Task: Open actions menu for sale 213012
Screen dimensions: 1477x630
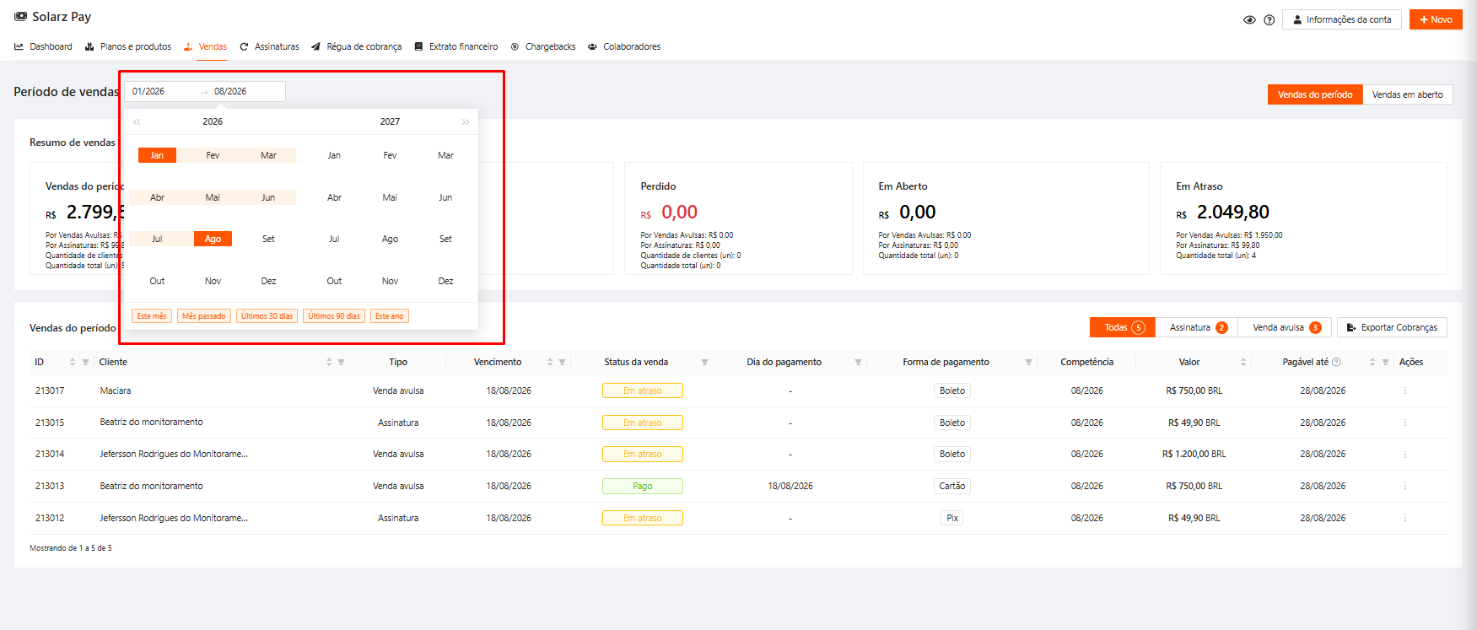Action: pos(1405,518)
